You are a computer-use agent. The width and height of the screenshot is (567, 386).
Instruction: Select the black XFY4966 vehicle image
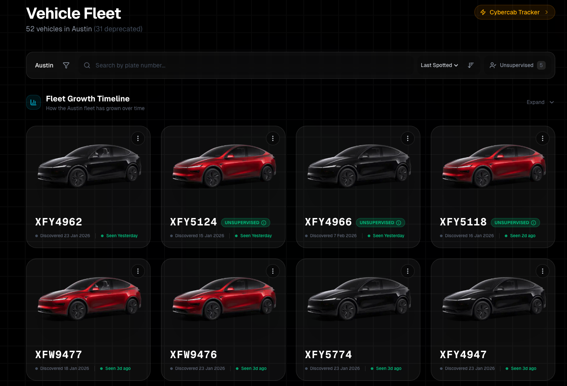(x=358, y=165)
